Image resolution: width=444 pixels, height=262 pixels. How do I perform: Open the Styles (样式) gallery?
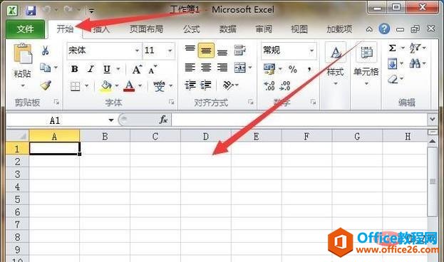[336, 65]
